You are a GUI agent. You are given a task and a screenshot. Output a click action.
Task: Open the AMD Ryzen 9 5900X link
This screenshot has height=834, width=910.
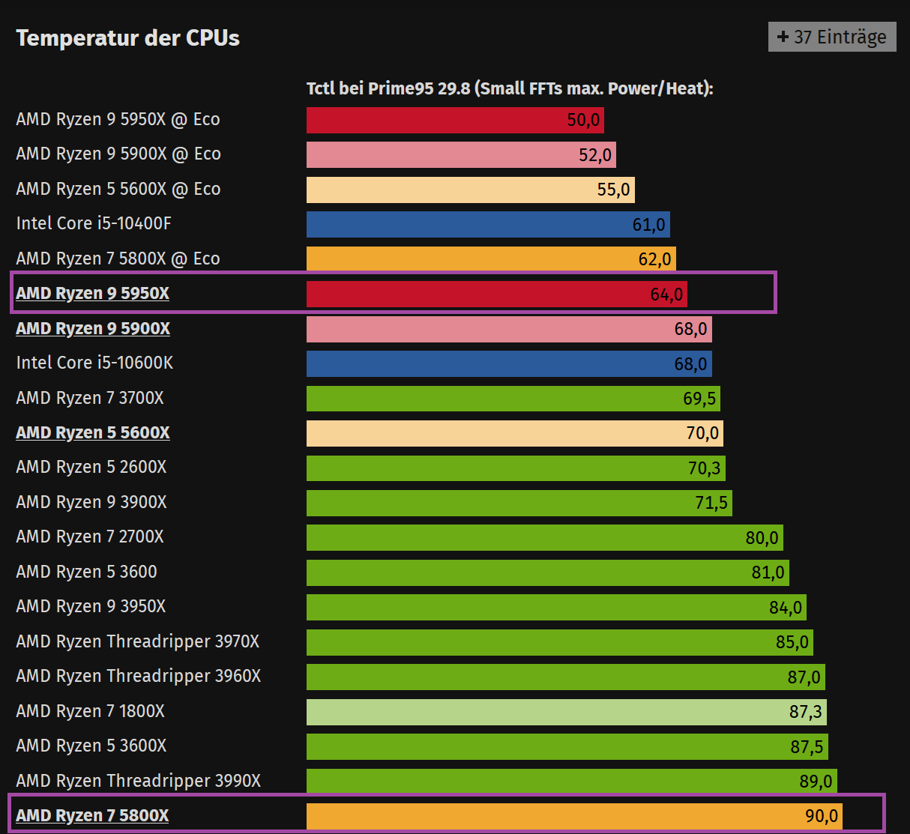[93, 328]
